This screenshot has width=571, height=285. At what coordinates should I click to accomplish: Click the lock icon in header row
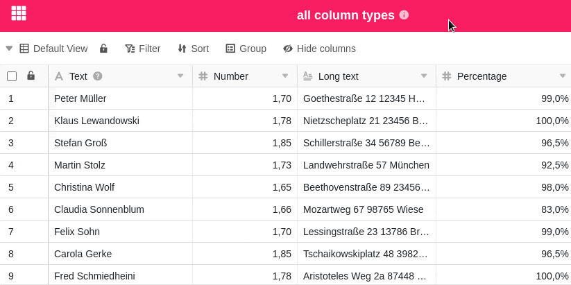point(31,76)
